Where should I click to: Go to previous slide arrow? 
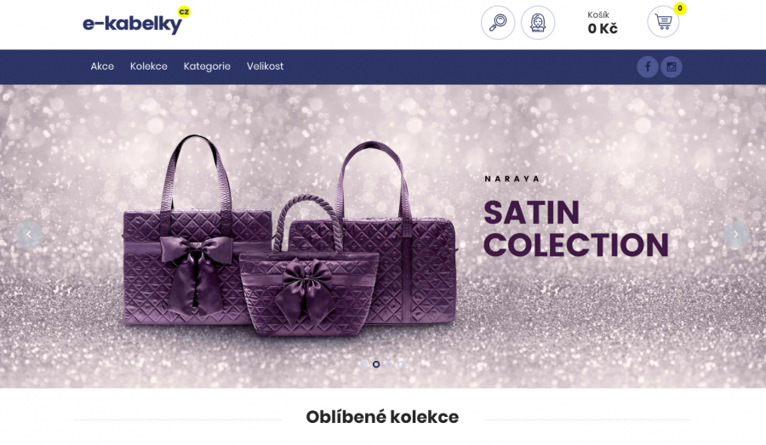pyautogui.click(x=29, y=235)
